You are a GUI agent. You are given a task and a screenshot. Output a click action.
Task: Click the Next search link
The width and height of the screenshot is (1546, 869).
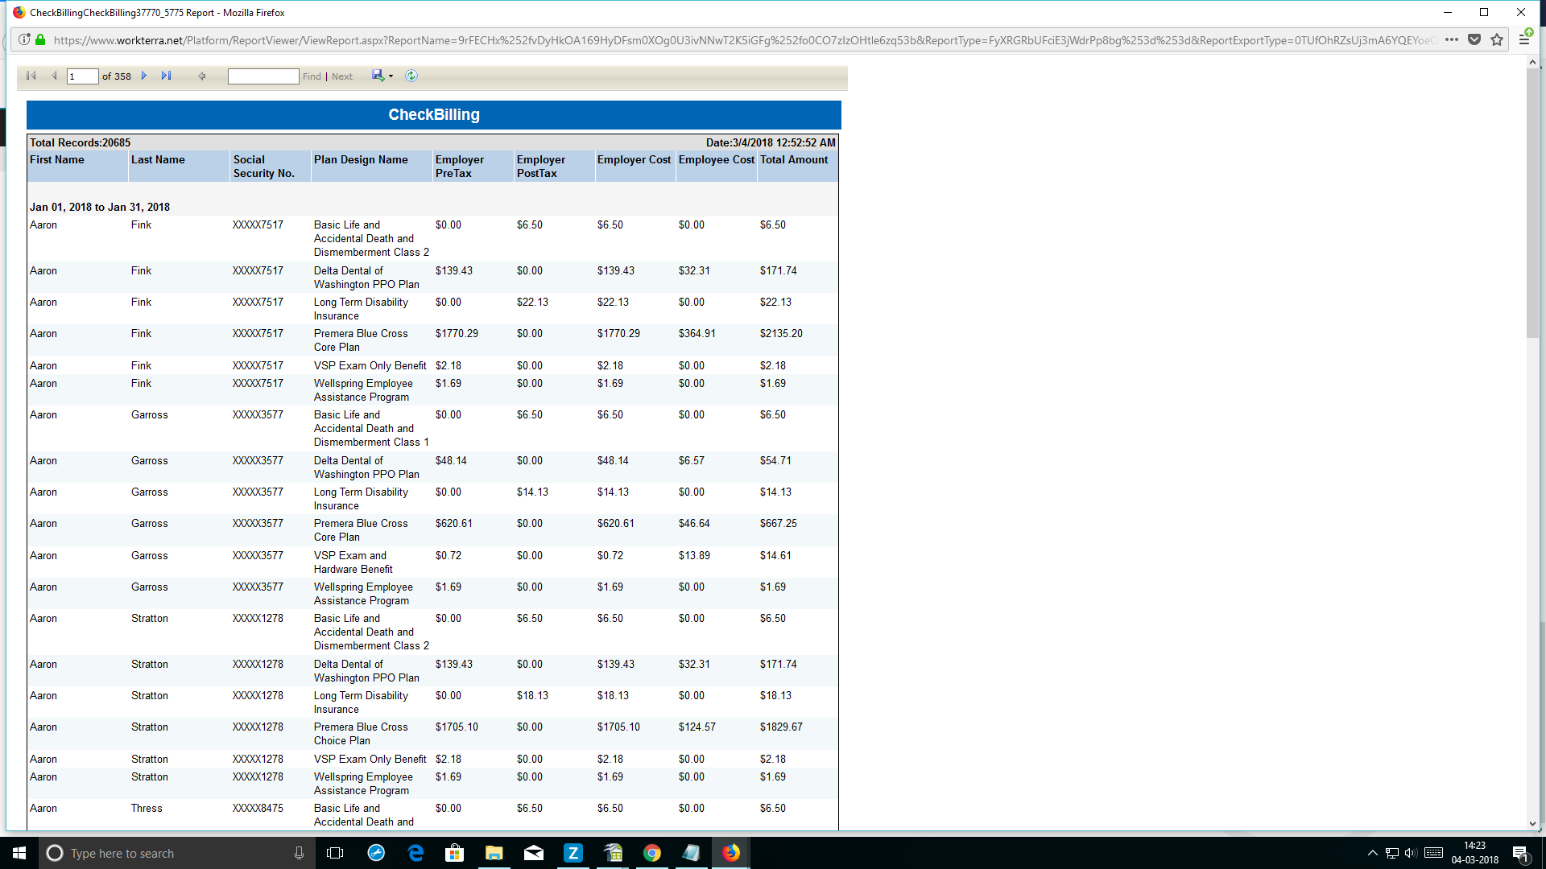point(342,76)
